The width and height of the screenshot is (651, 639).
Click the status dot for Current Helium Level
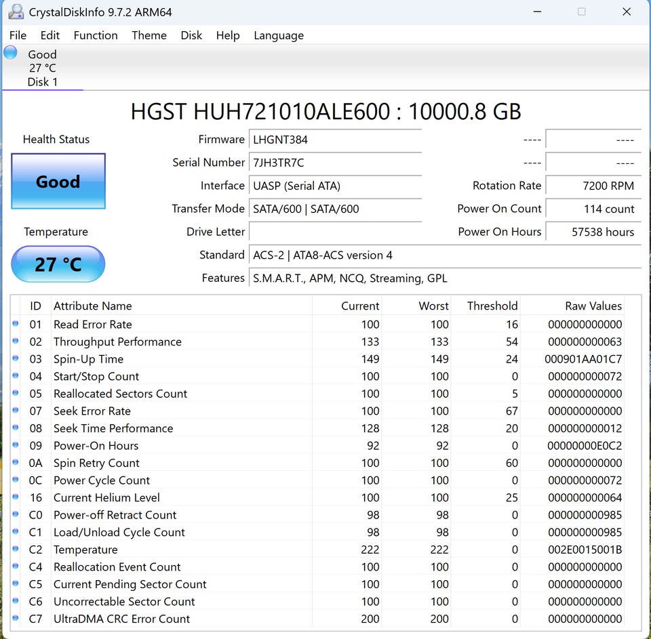16,497
